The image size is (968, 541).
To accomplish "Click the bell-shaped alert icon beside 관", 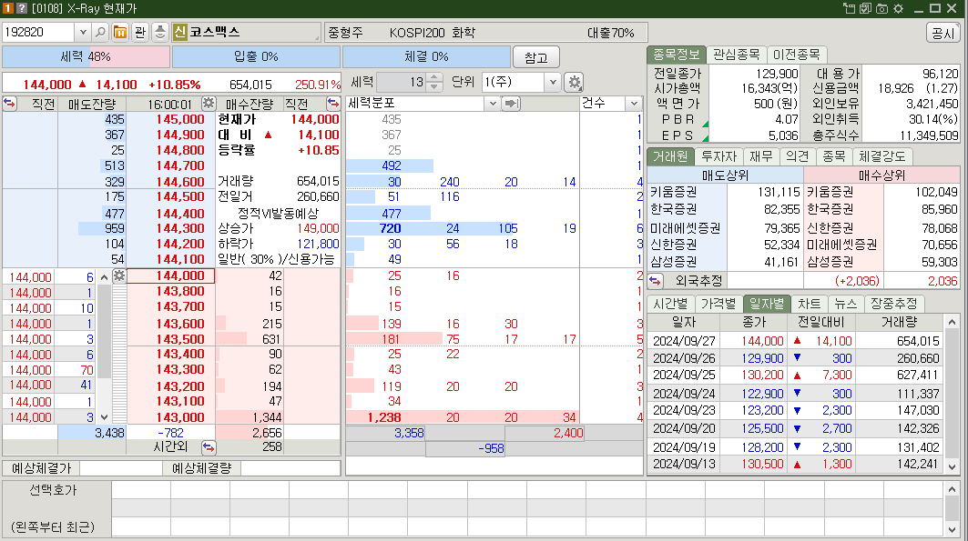I will tap(160, 31).
